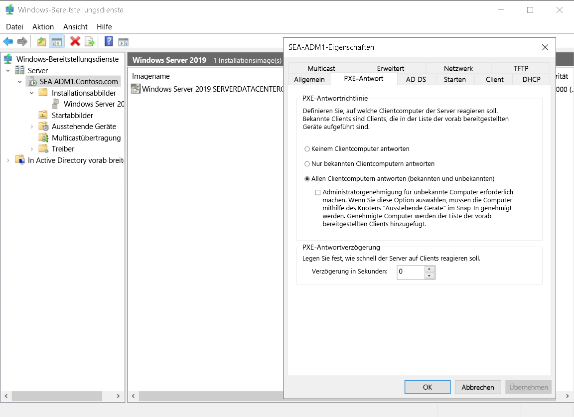
Task: Collapse the Installationsabbilder node
Action: [x=32, y=93]
